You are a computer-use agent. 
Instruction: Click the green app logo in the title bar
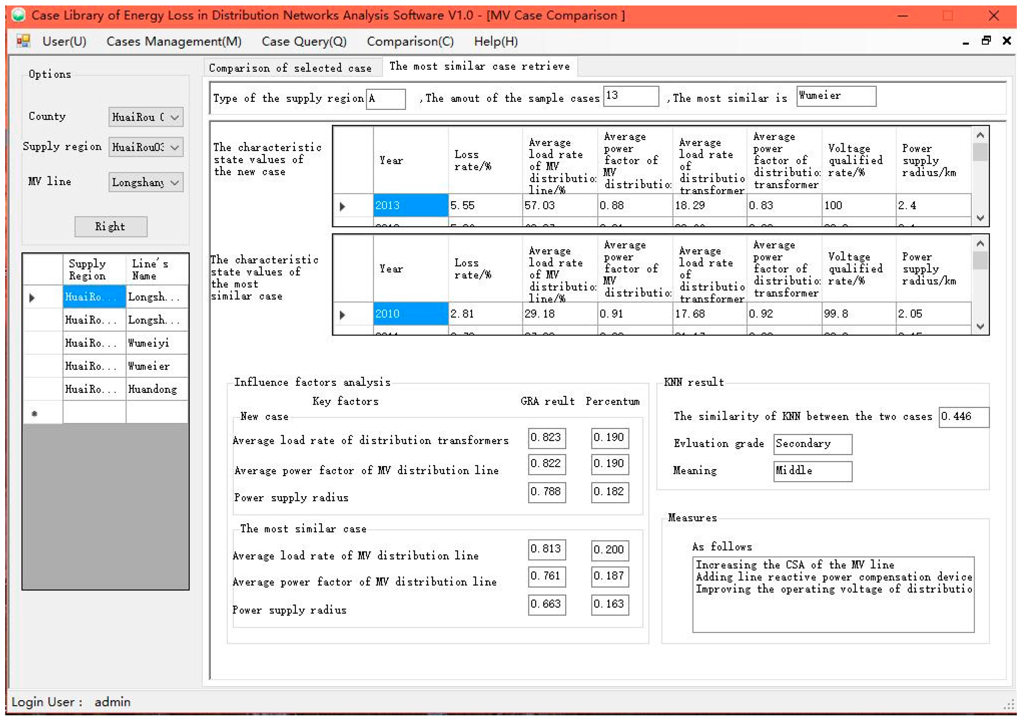18,15
